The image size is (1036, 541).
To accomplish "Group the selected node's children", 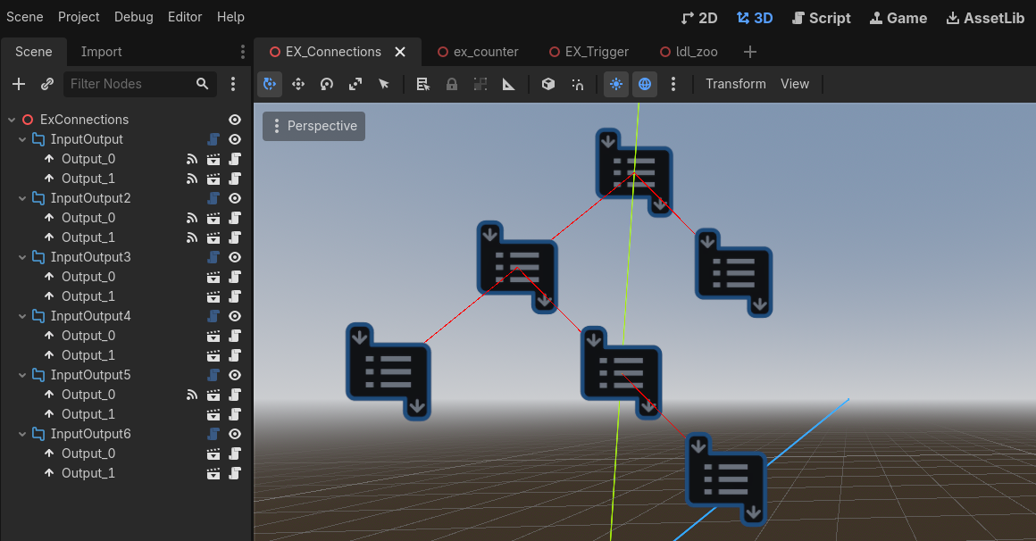I will [480, 84].
